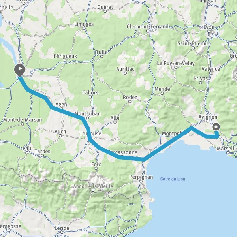Viewport: 237px width, 237px height.
Task: Click the Rodez city marker
Action: pyautogui.click(x=130, y=102)
